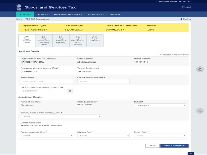Image resolution: width=207 pixels, height=155 pixels.
Task: Decrease font size with A-
Action: [189, 1]
